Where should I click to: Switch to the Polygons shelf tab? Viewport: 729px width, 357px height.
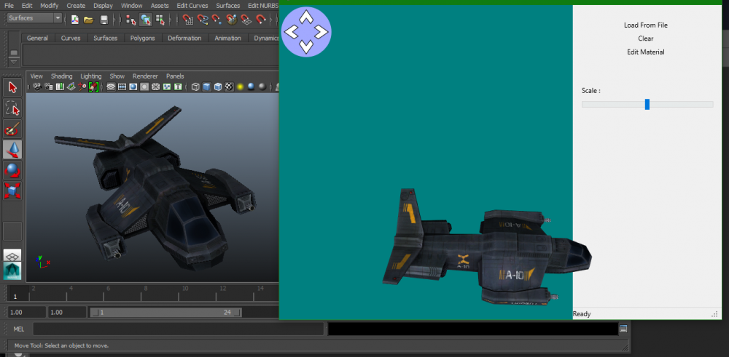click(142, 38)
